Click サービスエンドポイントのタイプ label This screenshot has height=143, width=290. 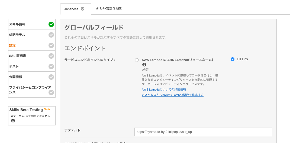pos(90,60)
